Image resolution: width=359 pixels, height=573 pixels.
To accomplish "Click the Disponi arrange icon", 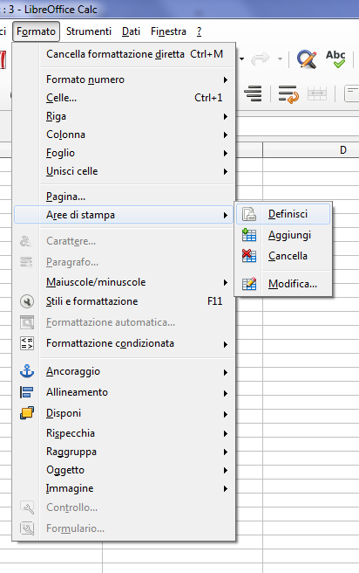I will click(27, 413).
